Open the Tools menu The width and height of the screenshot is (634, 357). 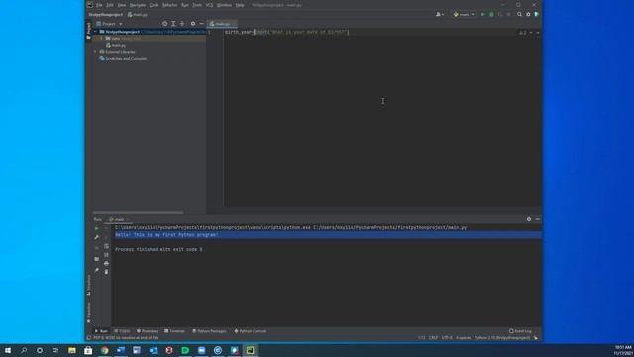click(197, 5)
